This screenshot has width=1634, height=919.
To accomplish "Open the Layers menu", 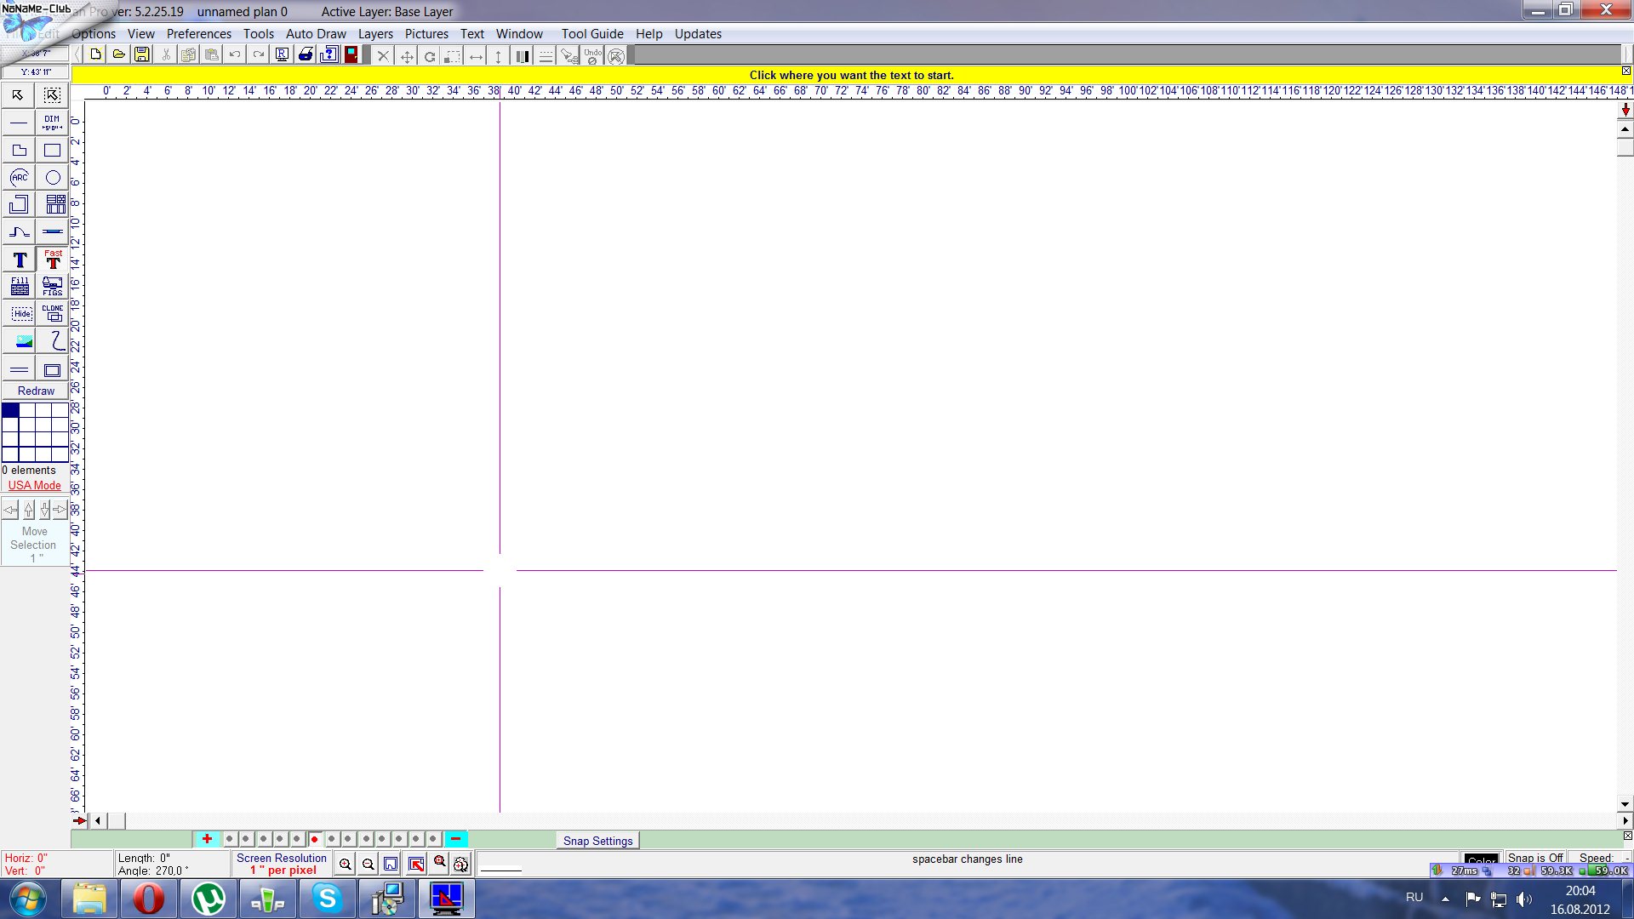I will point(375,34).
